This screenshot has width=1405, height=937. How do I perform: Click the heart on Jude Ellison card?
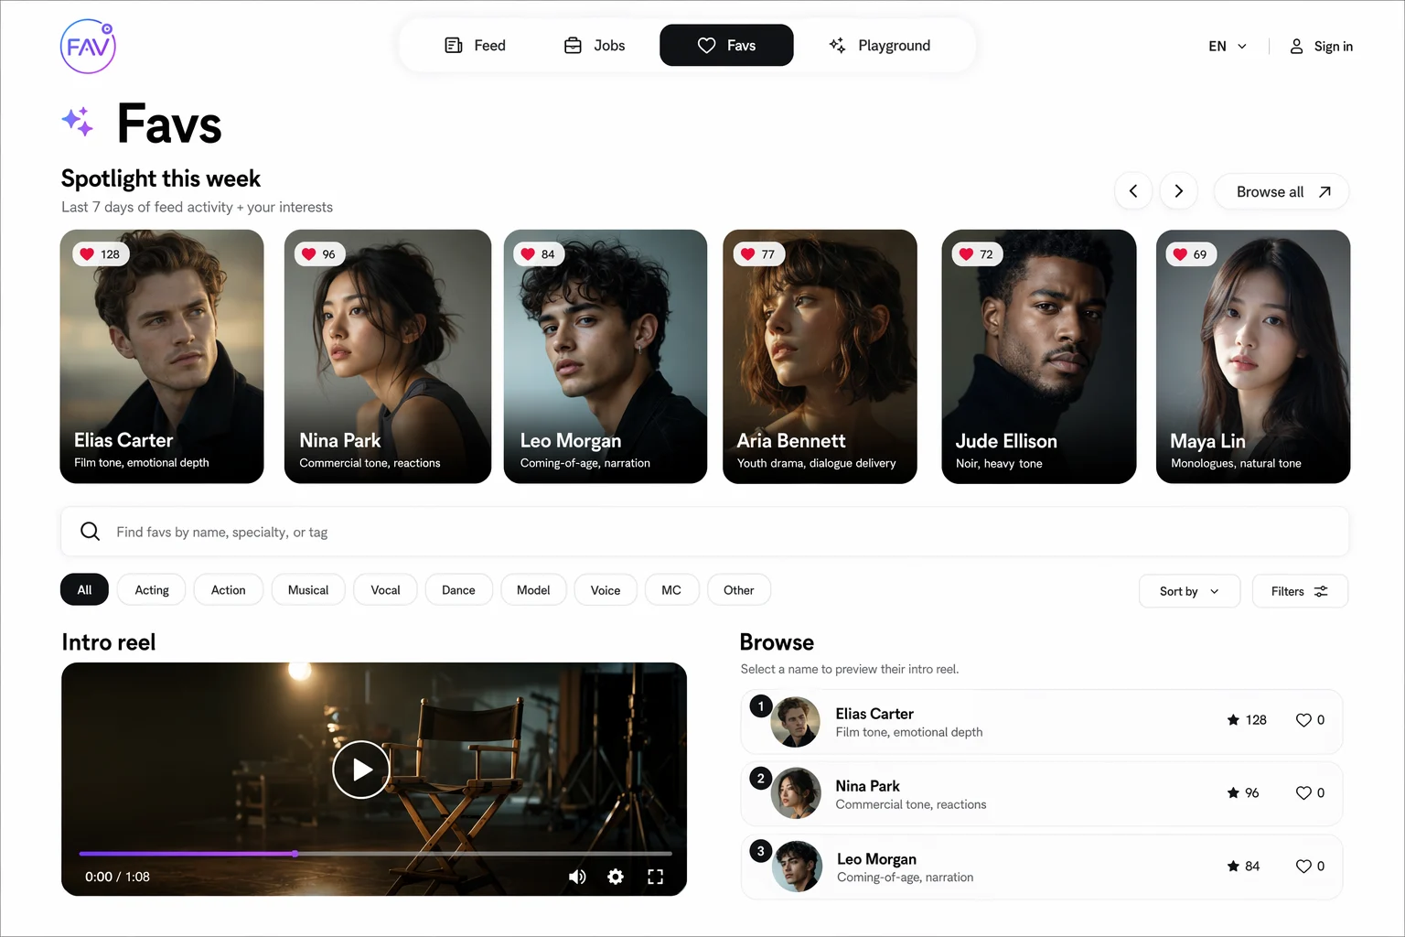click(x=967, y=254)
